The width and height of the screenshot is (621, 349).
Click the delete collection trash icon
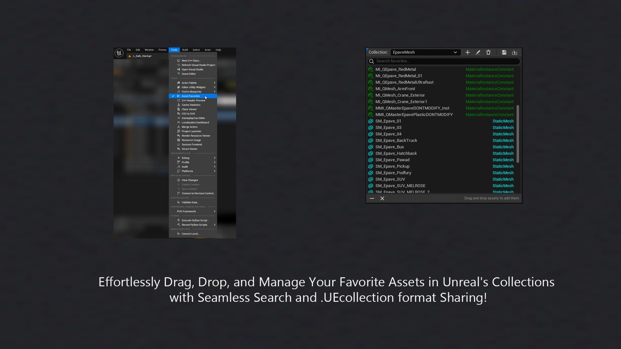click(x=489, y=52)
